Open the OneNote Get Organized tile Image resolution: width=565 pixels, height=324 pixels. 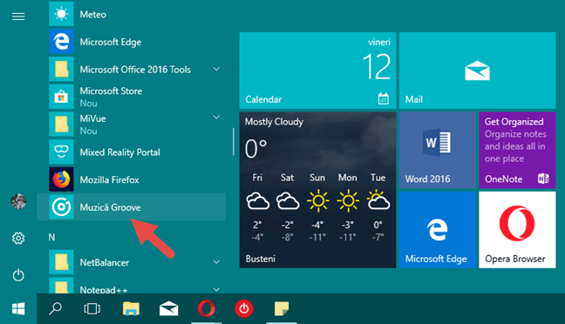[x=517, y=150]
